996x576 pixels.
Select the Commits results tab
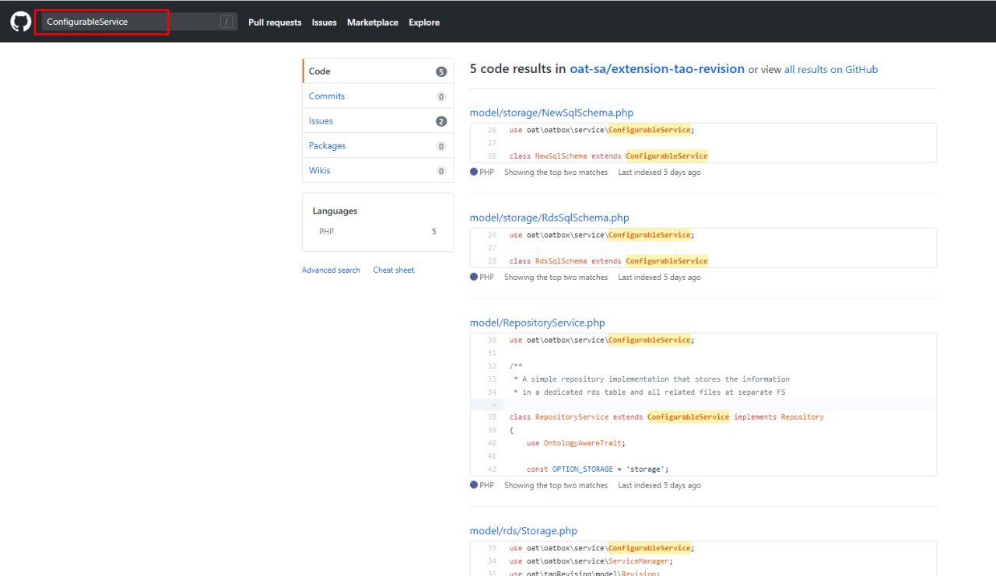(378, 96)
